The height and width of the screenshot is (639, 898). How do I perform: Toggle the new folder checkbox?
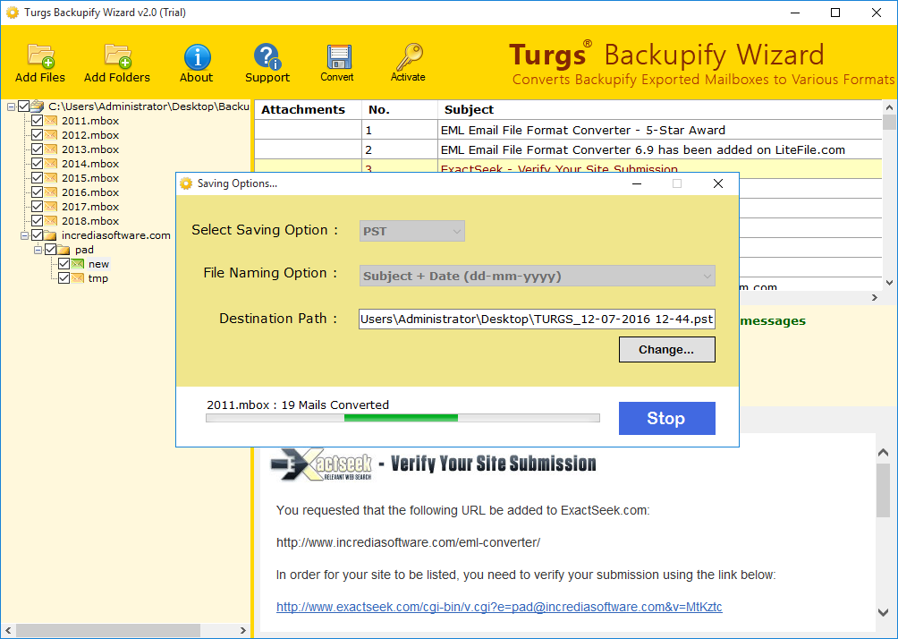(x=64, y=264)
